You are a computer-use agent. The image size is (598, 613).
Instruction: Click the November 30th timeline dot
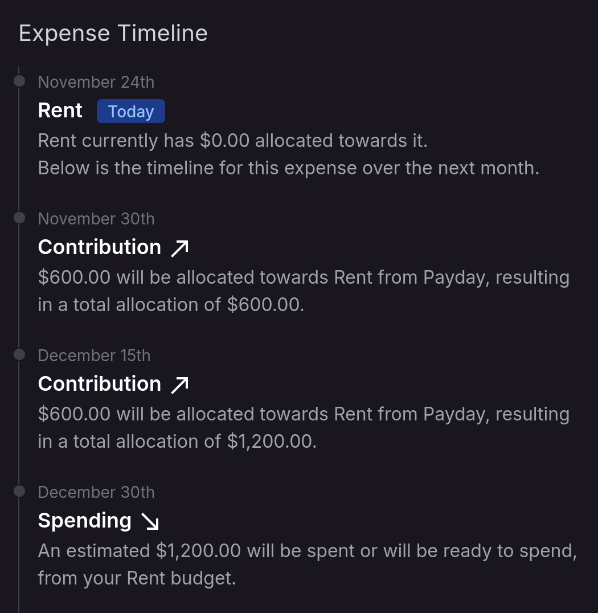(x=19, y=218)
